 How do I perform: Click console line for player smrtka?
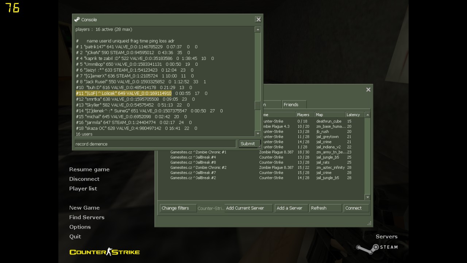point(135,99)
